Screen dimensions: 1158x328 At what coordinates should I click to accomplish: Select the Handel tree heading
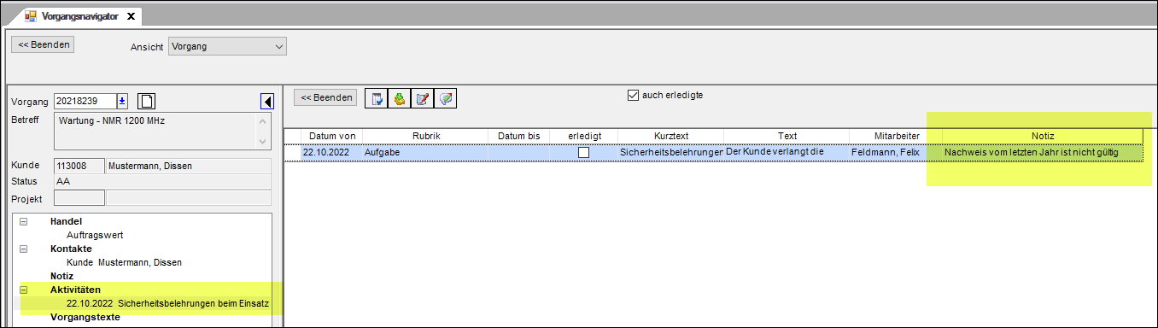pos(66,221)
